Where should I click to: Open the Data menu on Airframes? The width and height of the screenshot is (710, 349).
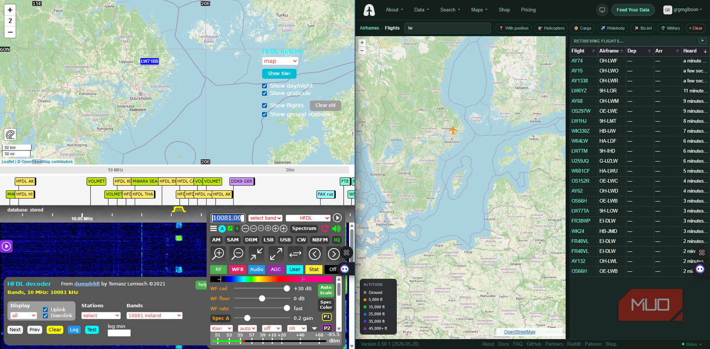[422, 10]
